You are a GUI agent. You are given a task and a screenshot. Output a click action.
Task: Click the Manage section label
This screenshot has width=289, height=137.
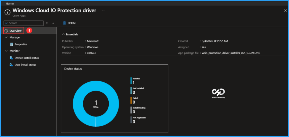pos(15,37)
